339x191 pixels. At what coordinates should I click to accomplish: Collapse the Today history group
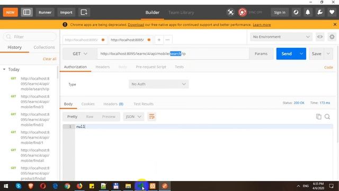click(4, 70)
